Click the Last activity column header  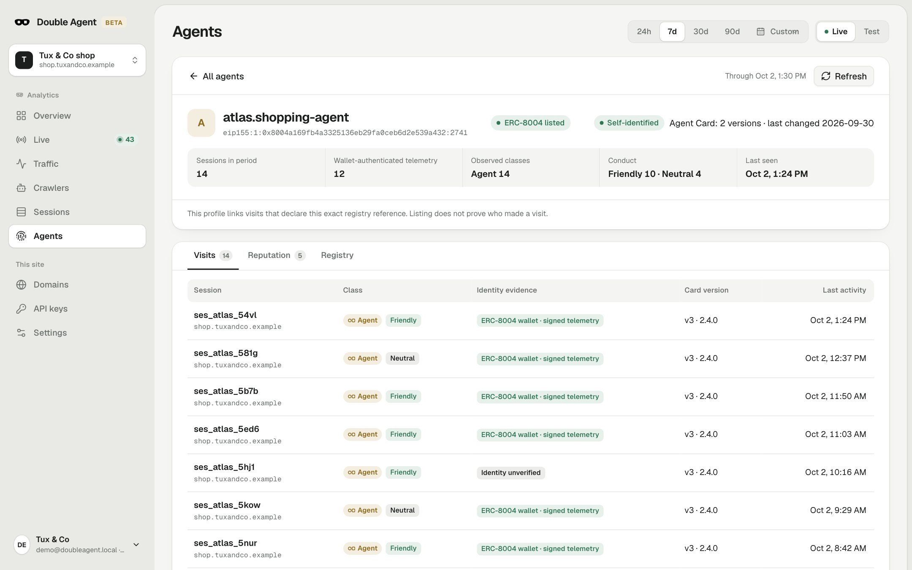844,290
